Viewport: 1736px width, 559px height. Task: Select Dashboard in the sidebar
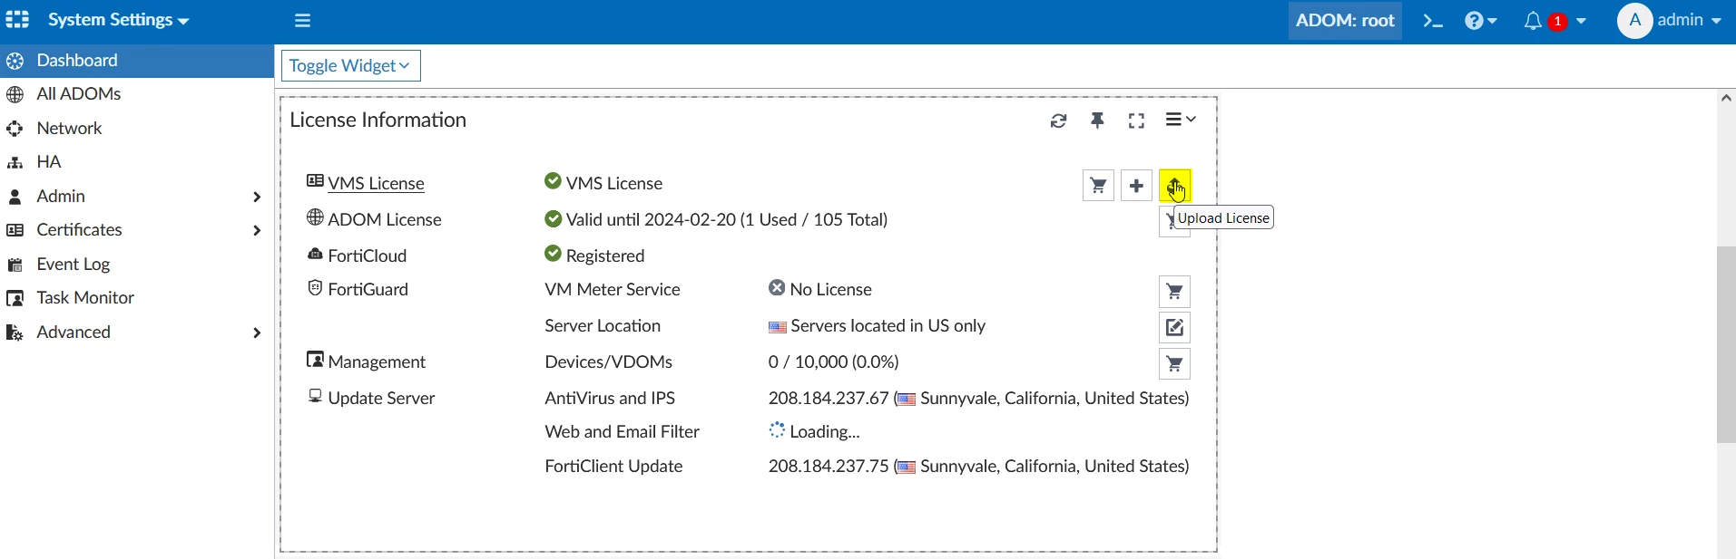point(137,61)
